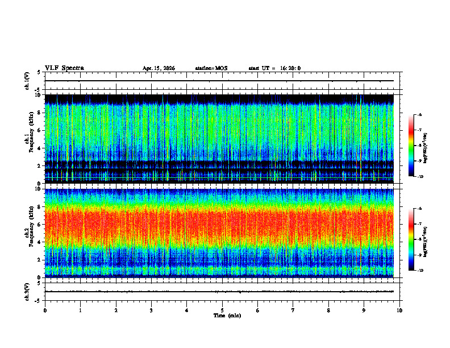Click the "ch.3(V)" axis label
Screen dimensions: 450x348
(x=27, y=292)
